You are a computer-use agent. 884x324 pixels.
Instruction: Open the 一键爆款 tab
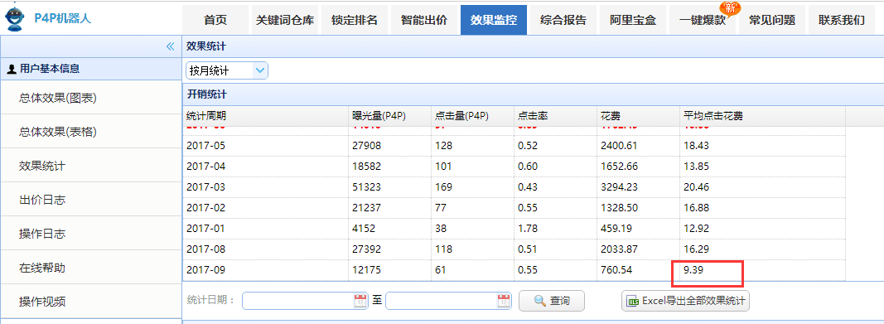(703, 20)
